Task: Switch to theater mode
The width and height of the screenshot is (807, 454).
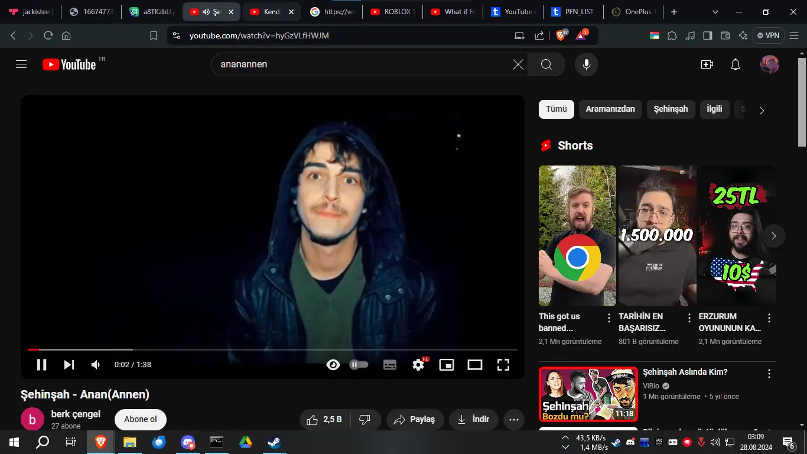Action: coord(475,365)
